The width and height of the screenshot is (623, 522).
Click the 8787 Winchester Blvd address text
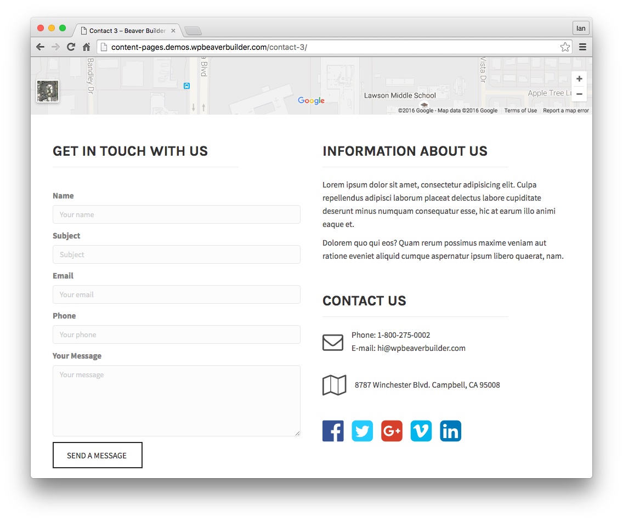pos(427,385)
